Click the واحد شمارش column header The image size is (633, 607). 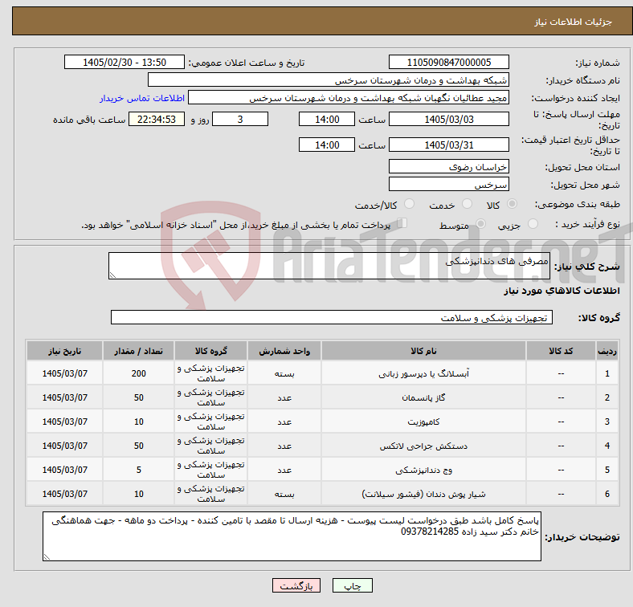[x=284, y=351]
